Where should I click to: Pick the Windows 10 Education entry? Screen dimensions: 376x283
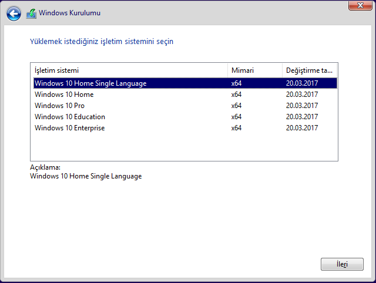pos(70,117)
